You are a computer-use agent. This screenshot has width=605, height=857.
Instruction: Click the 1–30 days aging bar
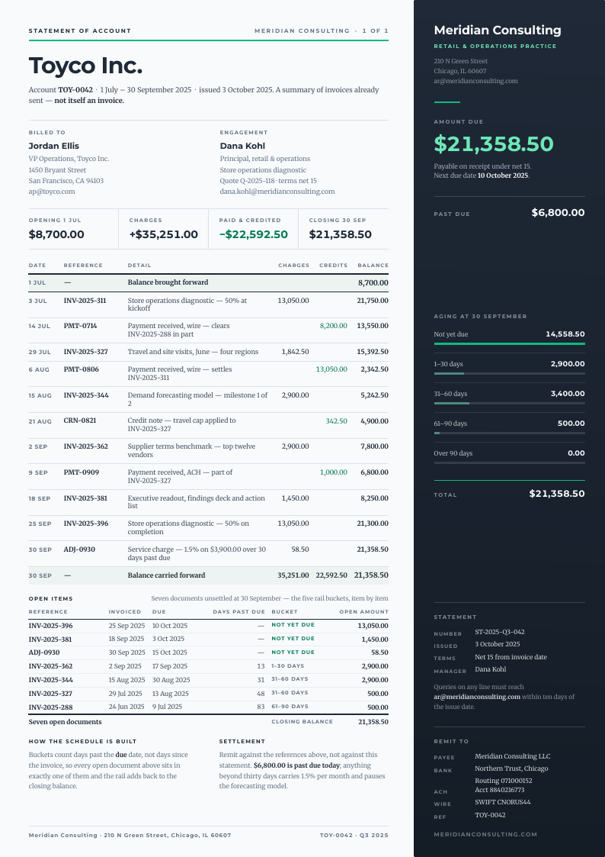click(510, 373)
